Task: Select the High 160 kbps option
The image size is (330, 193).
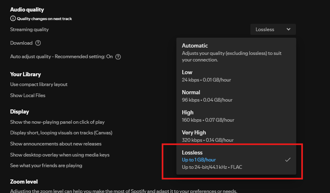Action: pos(236,116)
